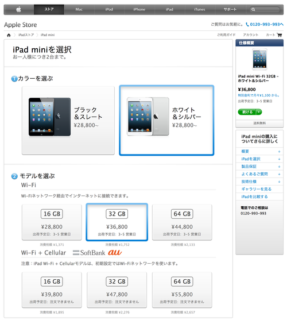Open dropdown arrow on 続ける button
Screen dimensions: 287x320
point(259,112)
